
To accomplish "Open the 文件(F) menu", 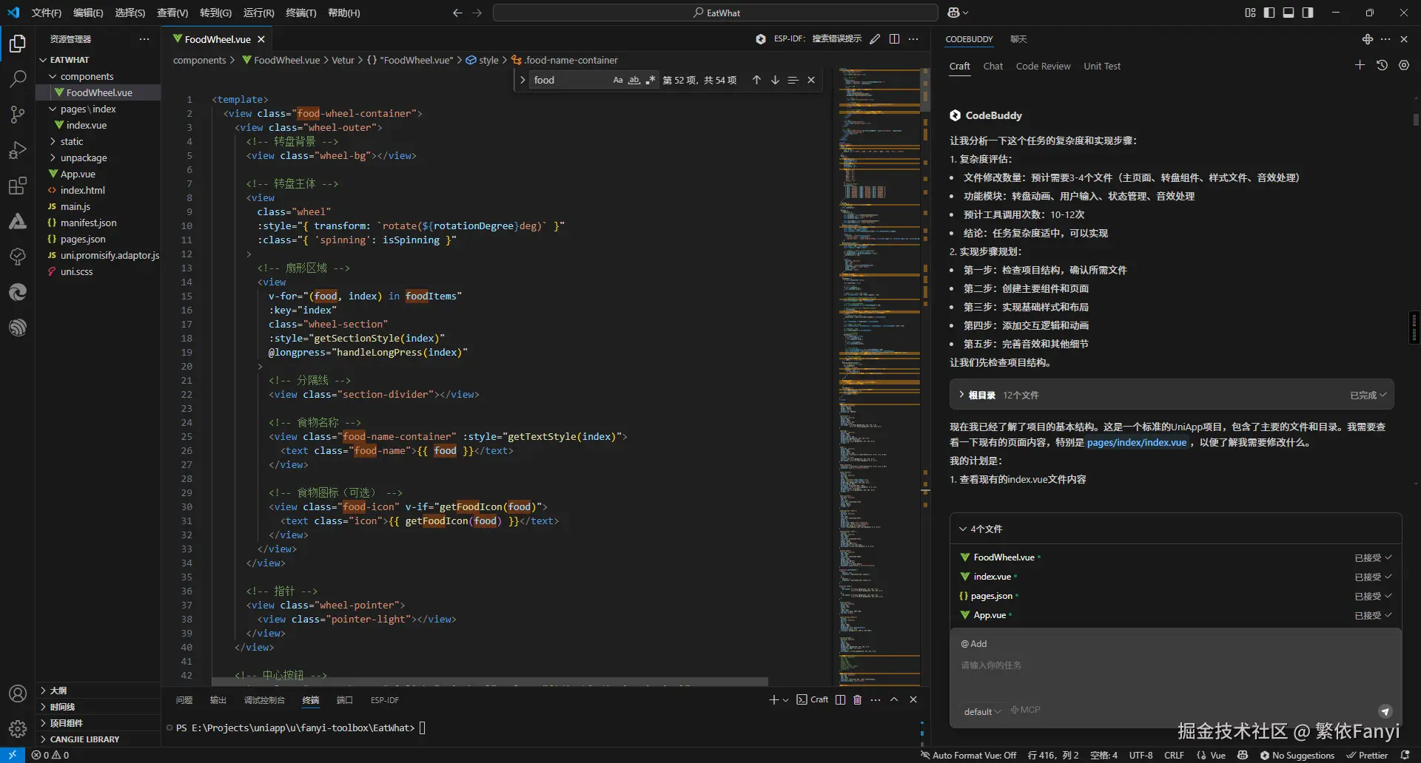I will tap(46, 13).
